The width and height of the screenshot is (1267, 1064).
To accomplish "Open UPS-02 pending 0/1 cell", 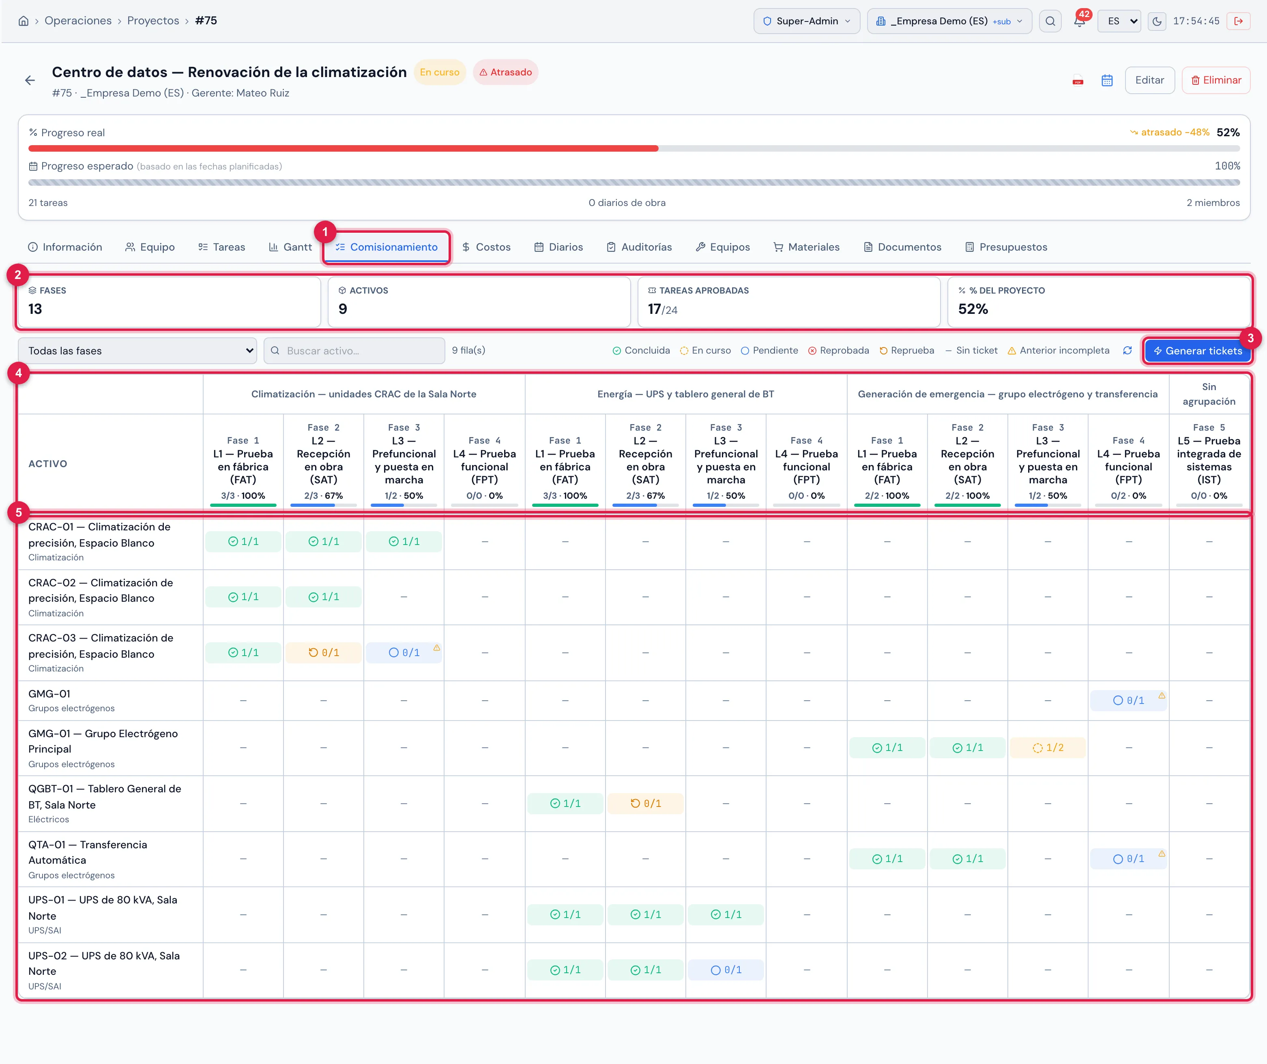I will click(726, 970).
